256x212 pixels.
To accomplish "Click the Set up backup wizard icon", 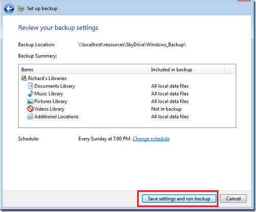I will coord(21,9).
